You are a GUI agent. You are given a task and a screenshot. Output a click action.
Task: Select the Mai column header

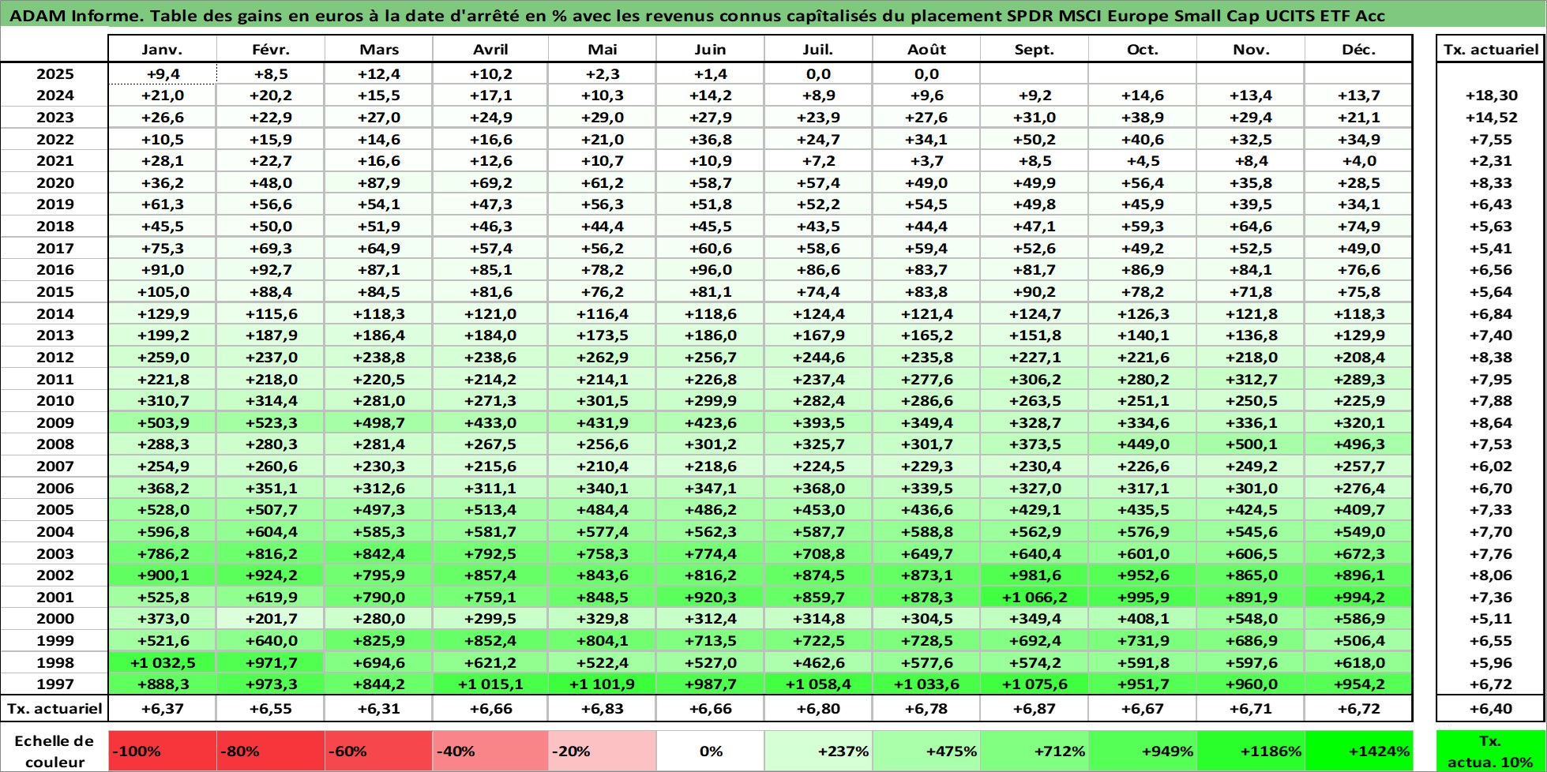coord(603,49)
